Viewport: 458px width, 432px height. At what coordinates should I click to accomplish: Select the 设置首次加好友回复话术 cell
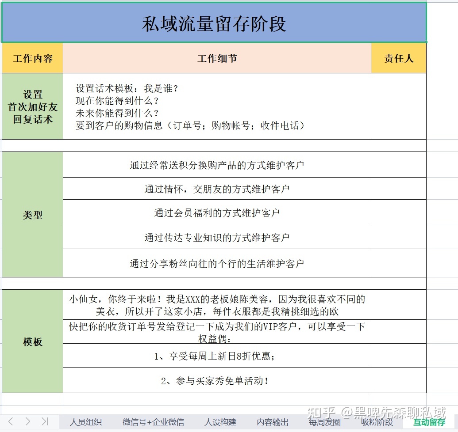(x=33, y=106)
